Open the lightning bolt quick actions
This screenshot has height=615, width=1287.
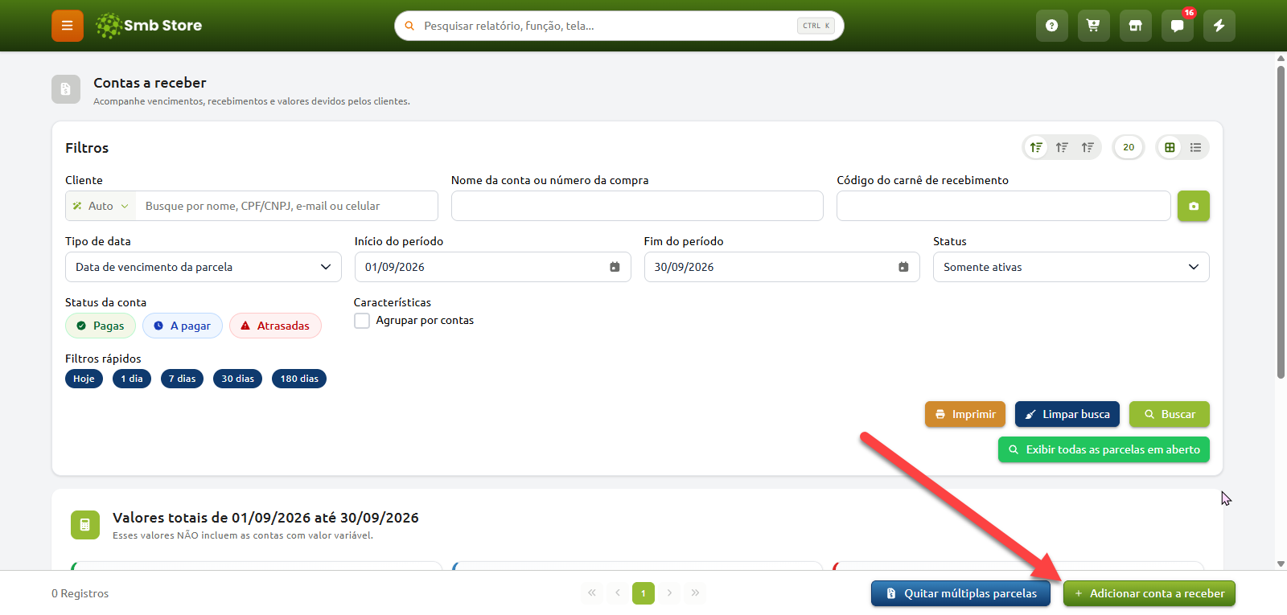(x=1219, y=26)
